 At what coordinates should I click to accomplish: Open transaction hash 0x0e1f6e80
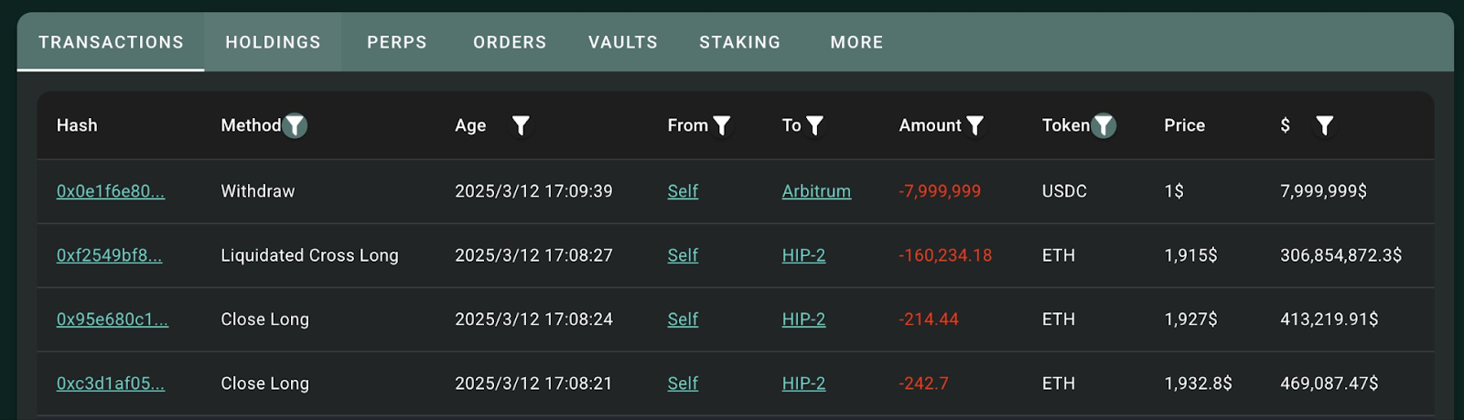(x=111, y=191)
